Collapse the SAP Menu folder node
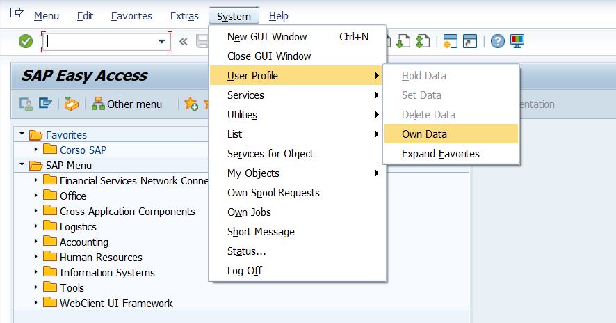 pos(22,165)
